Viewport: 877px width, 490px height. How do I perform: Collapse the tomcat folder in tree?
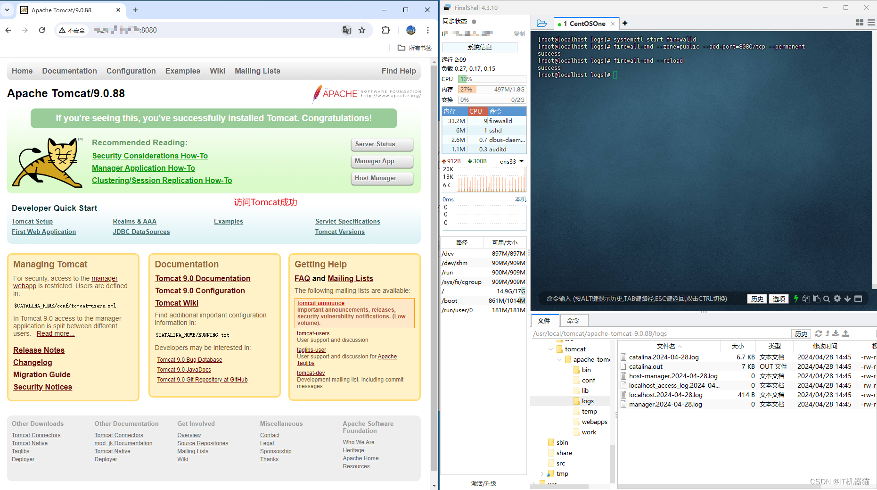(550, 349)
